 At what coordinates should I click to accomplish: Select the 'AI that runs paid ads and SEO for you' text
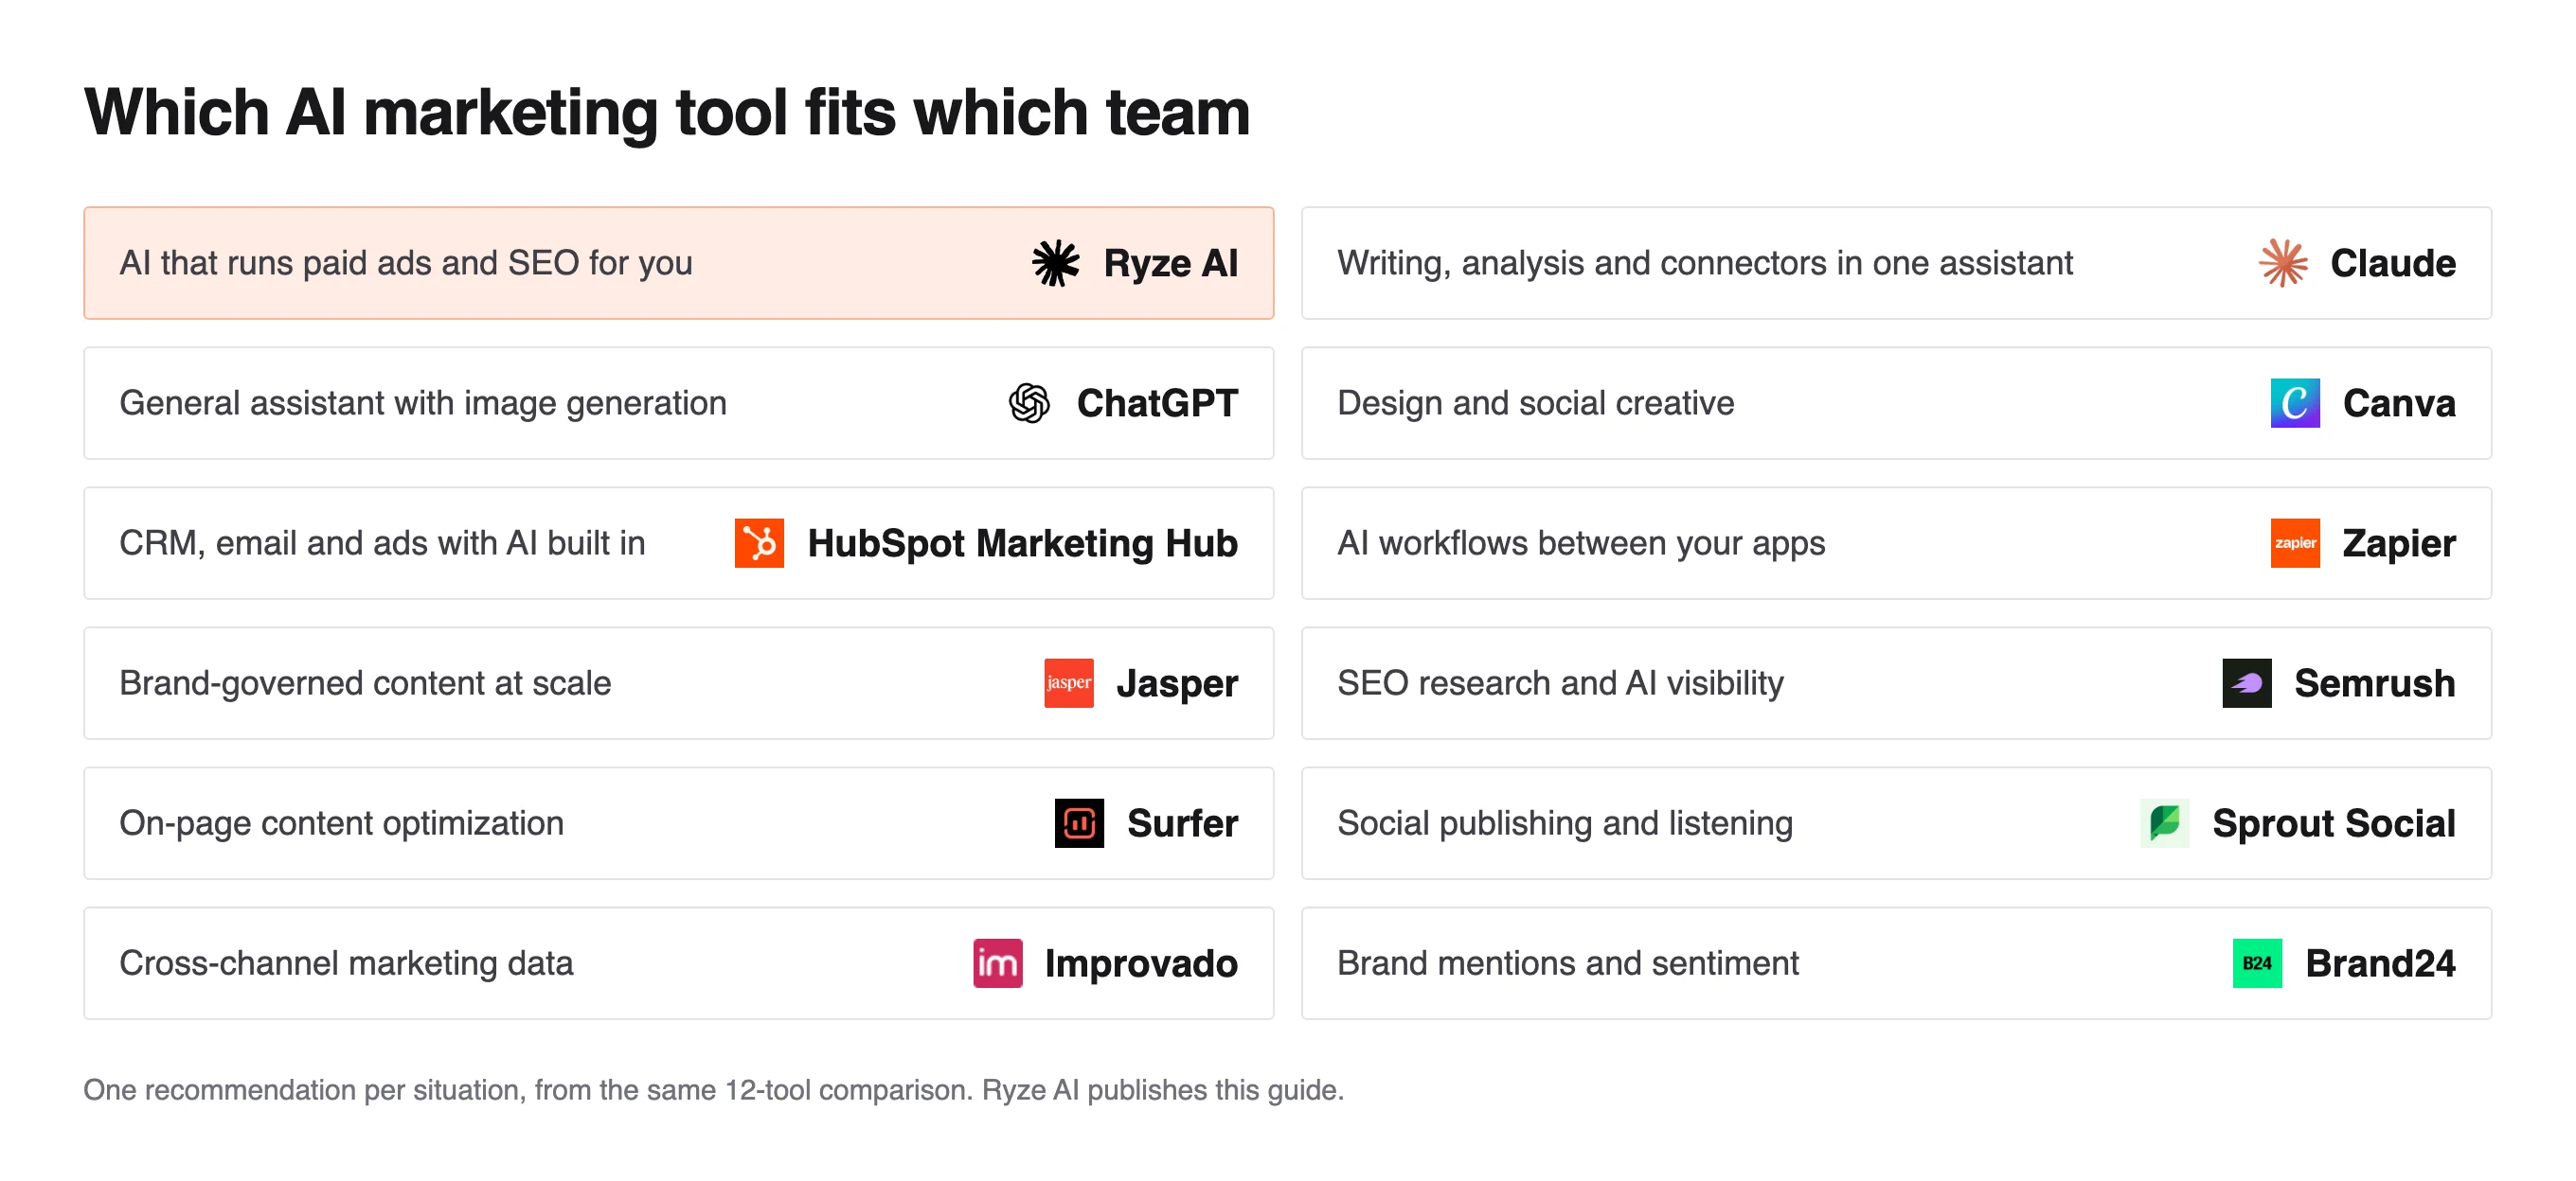[x=406, y=264]
